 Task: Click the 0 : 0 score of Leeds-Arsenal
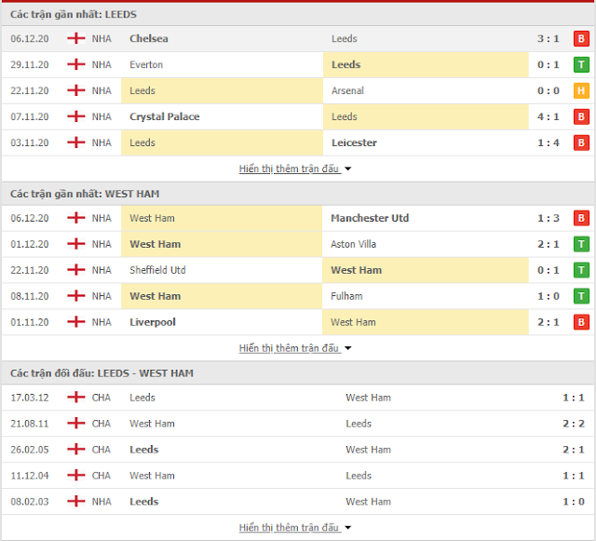pos(549,90)
